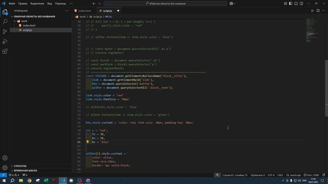Open Chrome from the taskbar
Image resolution: width=328 pixels, height=184 pixels.
tap(29, 180)
